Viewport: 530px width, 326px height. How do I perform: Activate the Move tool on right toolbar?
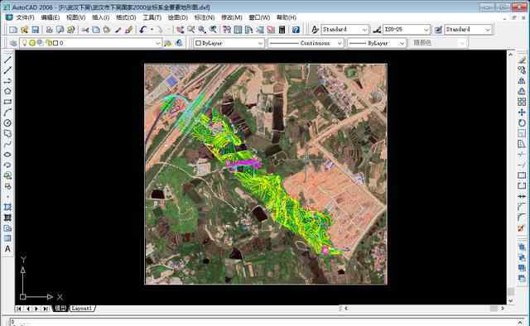point(522,113)
